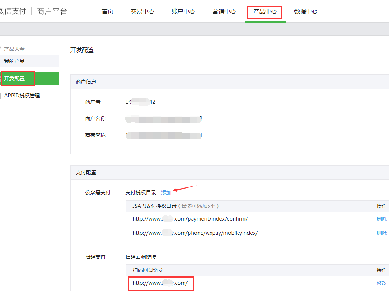Viewport: 389px width, 291px height.
Task: Open the 数据中心 tab
Action: click(x=306, y=12)
